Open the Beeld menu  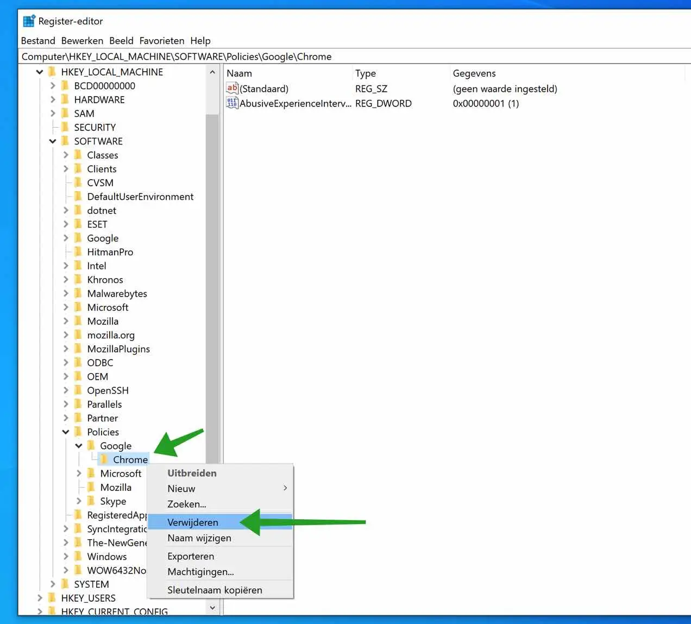121,41
